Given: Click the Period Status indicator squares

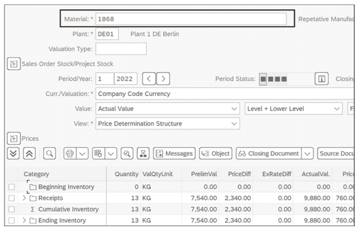Looking at the screenshot, I should pos(273,79).
